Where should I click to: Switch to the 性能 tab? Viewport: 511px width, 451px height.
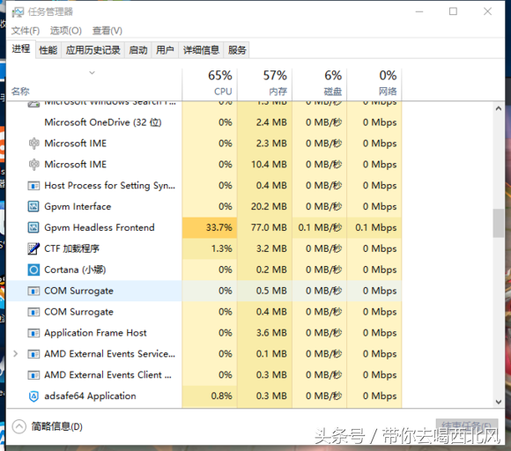coord(48,50)
